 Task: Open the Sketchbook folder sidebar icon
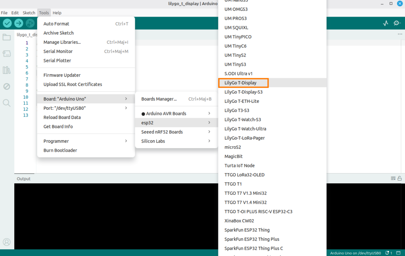click(7, 38)
